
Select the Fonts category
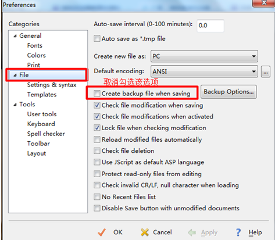click(x=35, y=45)
